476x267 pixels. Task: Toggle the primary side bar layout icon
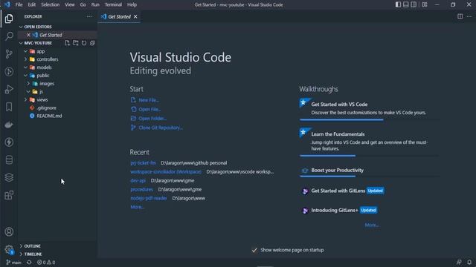398,4
